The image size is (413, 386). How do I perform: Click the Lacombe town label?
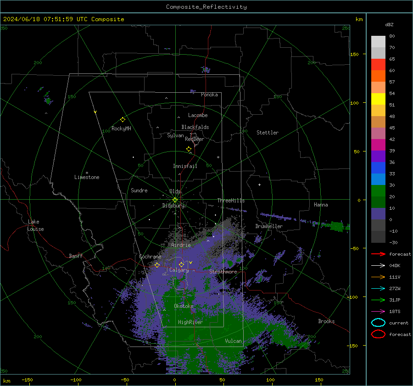coord(198,115)
